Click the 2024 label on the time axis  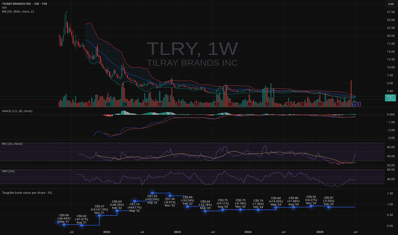coord(248,232)
